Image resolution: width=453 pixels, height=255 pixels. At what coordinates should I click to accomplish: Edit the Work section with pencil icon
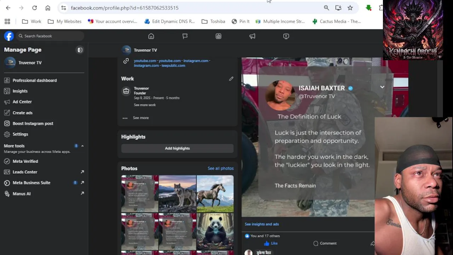point(231,79)
